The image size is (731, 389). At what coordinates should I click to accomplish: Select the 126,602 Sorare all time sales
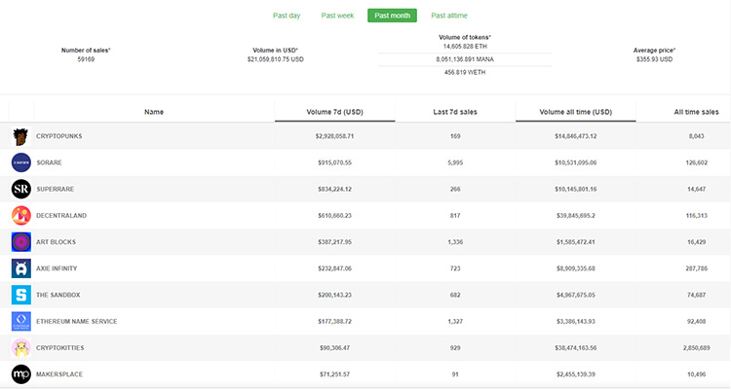pyautogui.click(x=697, y=162)
